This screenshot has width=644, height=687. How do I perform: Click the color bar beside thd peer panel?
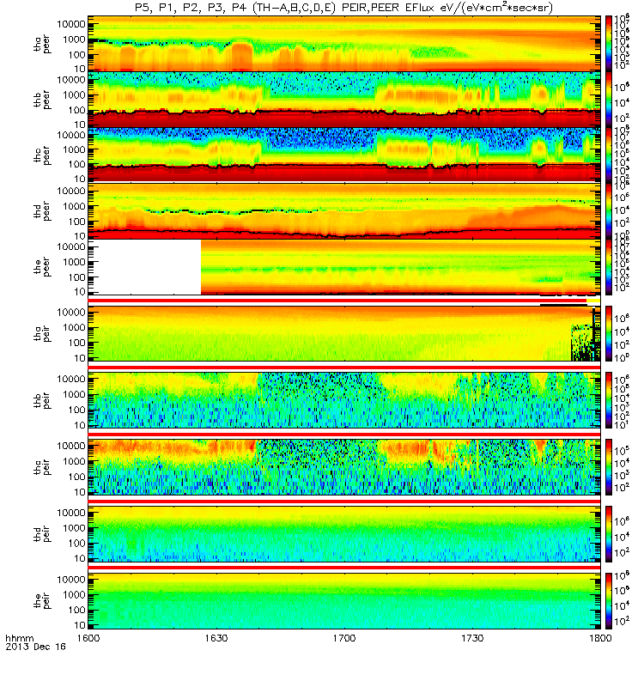click(609, 211)
